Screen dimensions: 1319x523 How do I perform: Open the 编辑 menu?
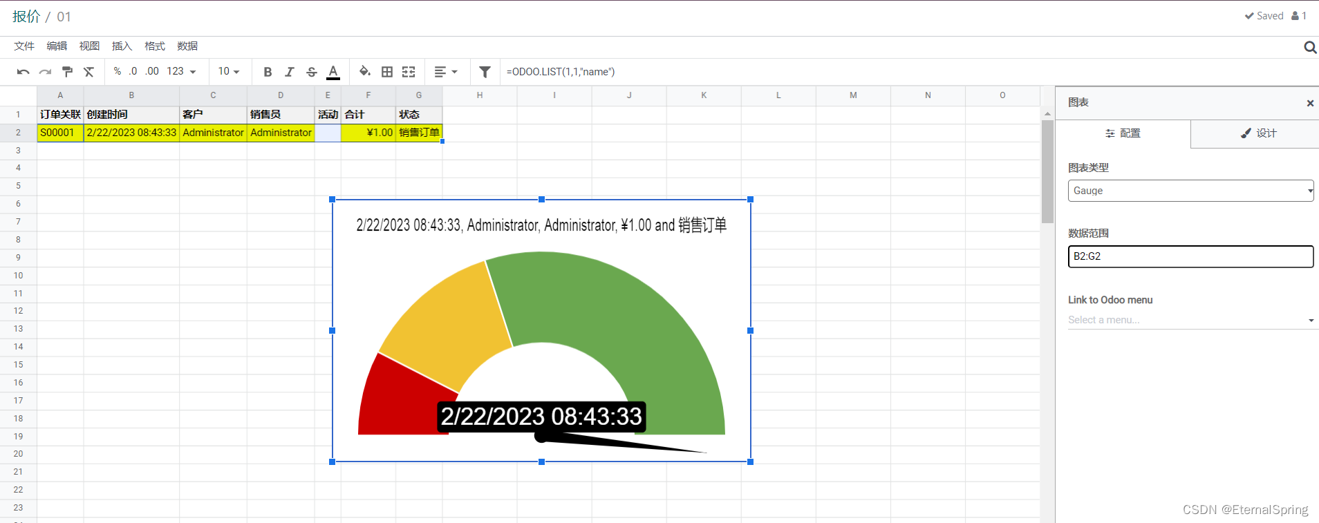(x=57, y=46)
